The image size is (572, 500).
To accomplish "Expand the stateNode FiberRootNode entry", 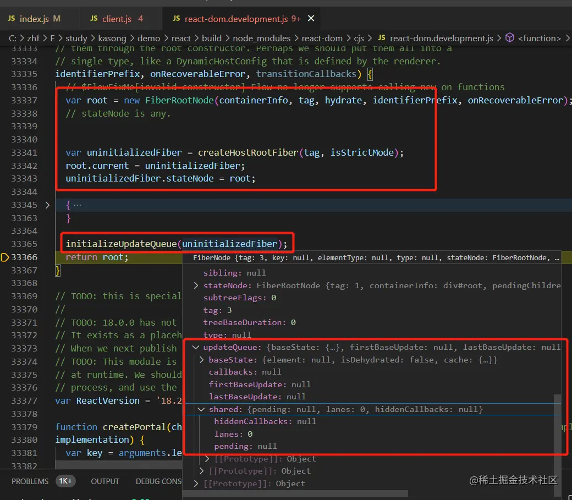I will tap(196, 285).
